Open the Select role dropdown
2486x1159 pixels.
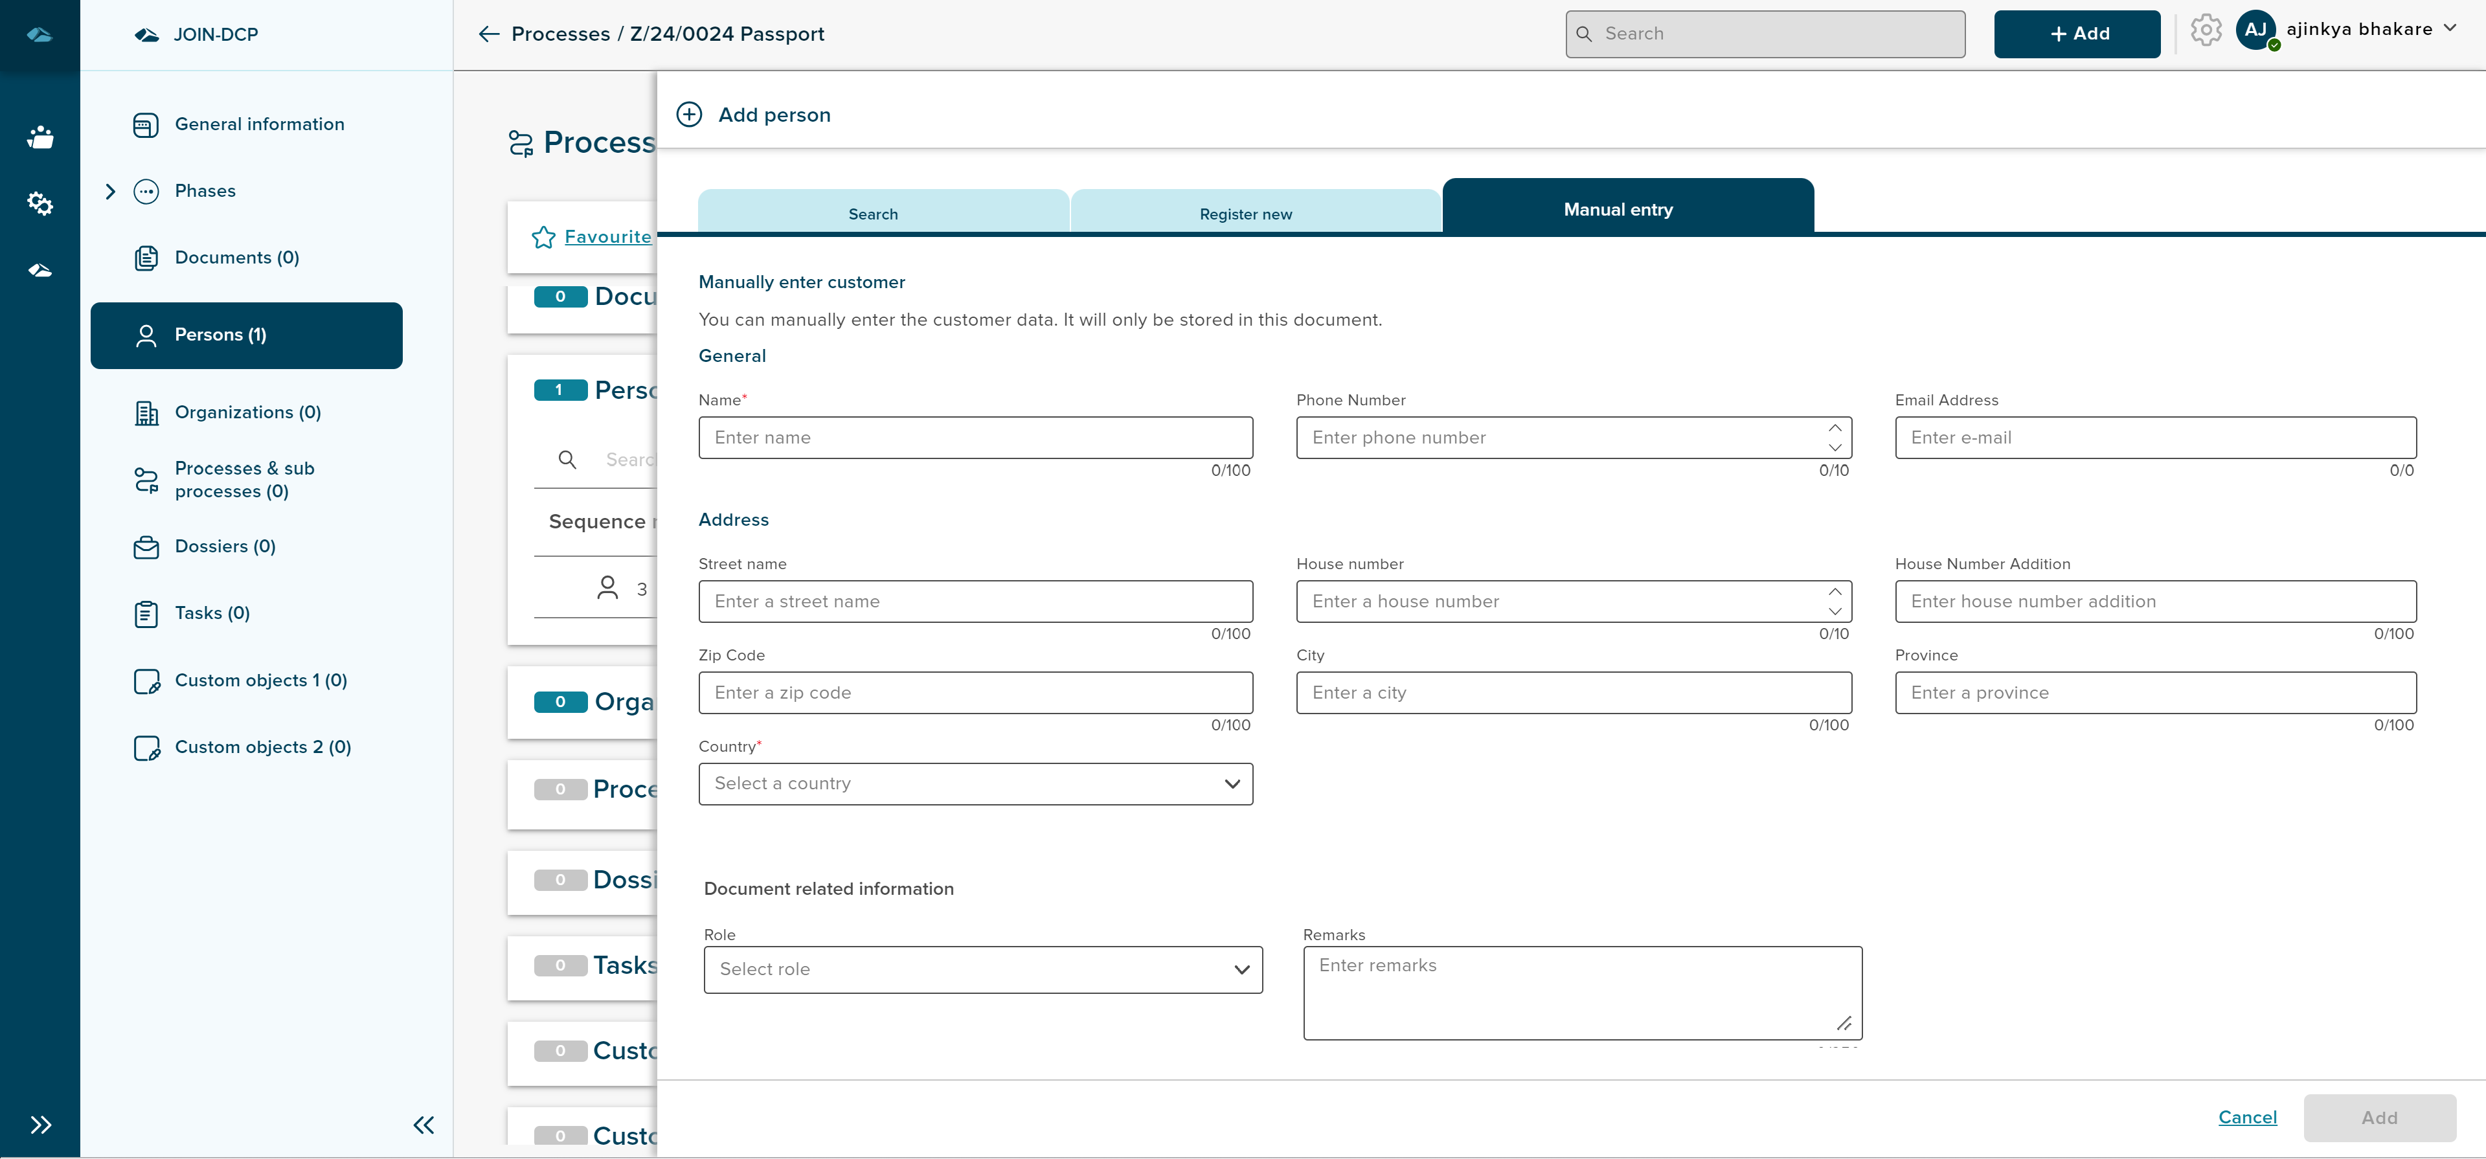[982, 969]
